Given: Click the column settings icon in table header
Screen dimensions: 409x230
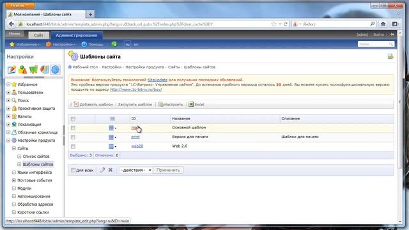Looking at the screenshot, I should [112, 119].
